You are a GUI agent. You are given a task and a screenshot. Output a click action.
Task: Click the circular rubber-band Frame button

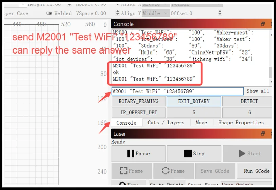(173, 171)
